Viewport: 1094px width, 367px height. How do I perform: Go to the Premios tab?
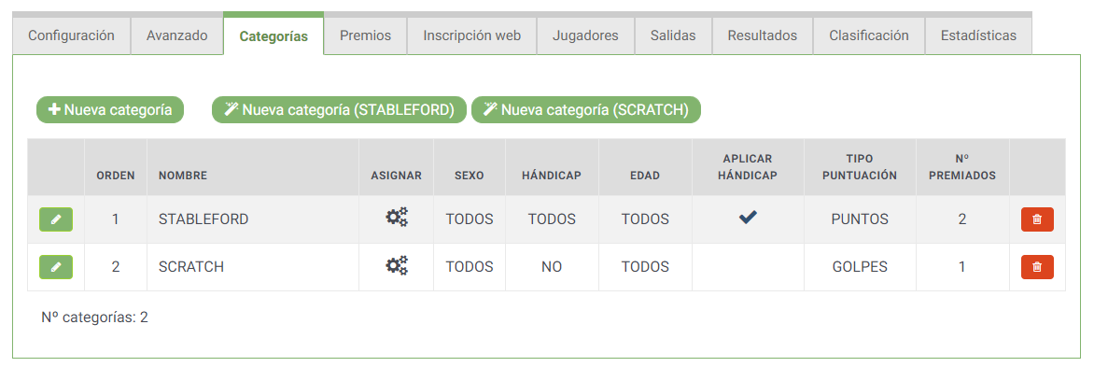pos(366,35)
